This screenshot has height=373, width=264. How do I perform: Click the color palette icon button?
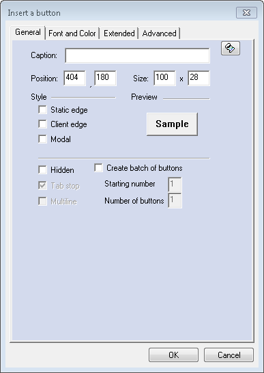point(231,49)
